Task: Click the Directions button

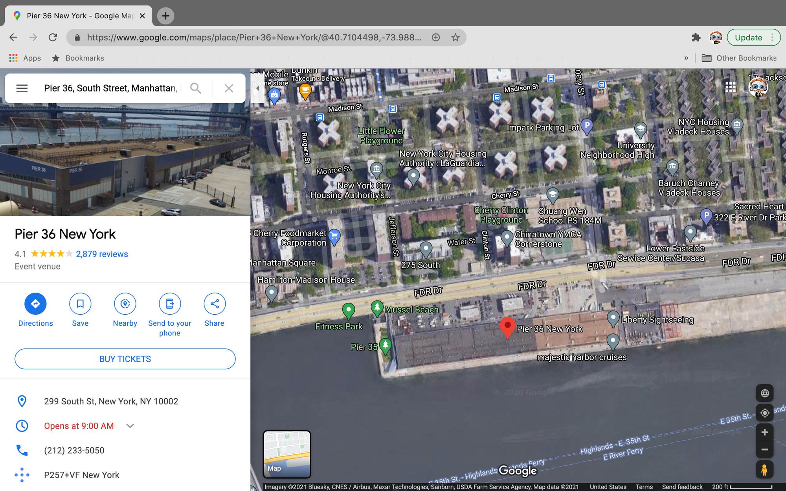Action: tap(35, 310)
